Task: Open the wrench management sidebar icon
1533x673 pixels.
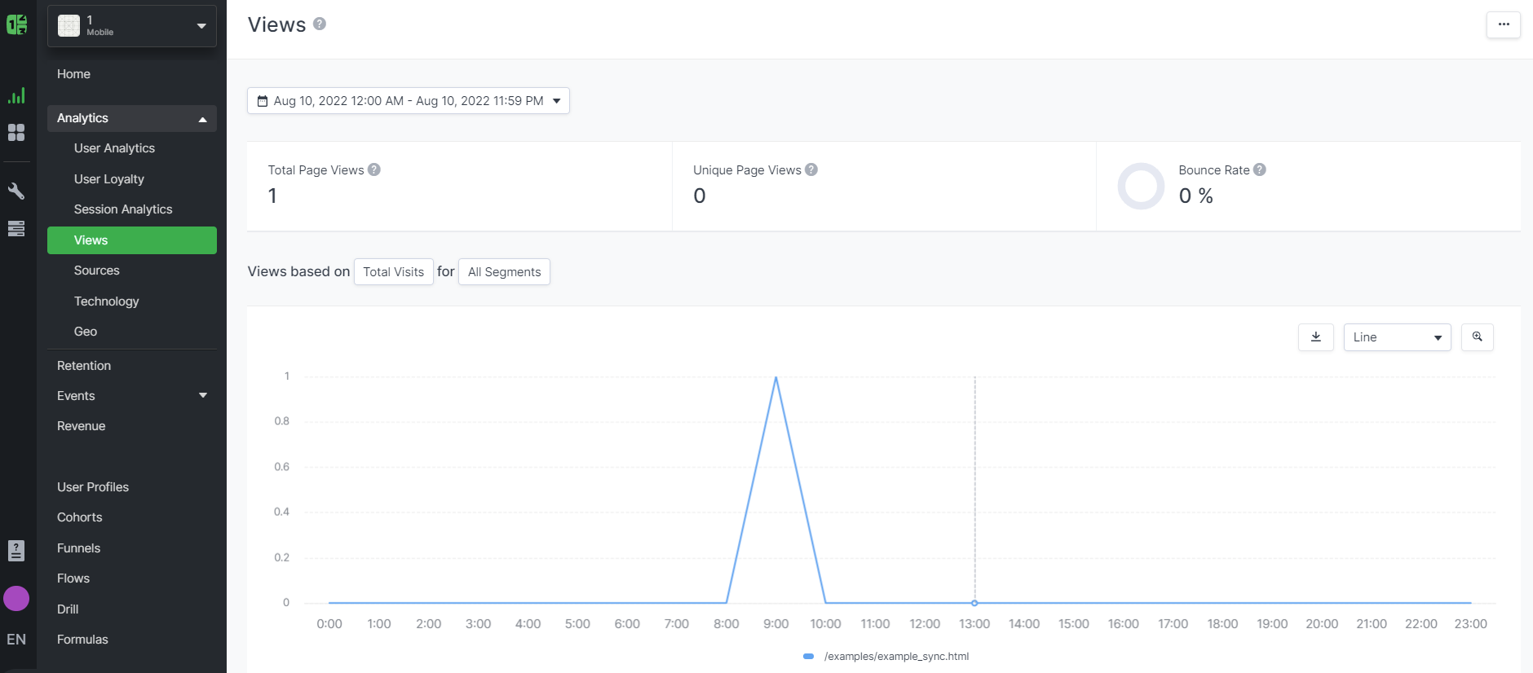Action: tap(16, 191)
